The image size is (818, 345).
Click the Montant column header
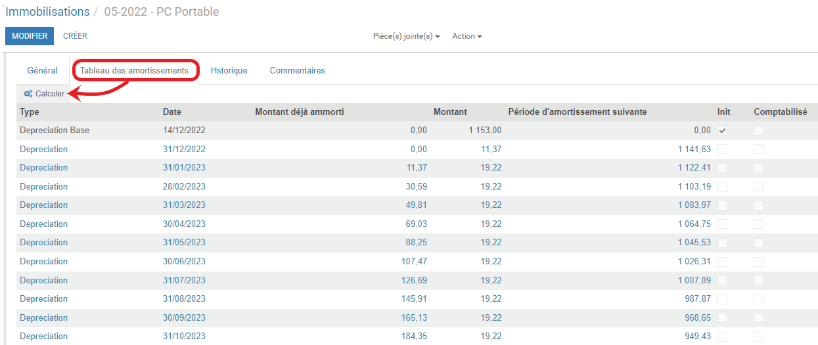(x=450, y=112)
